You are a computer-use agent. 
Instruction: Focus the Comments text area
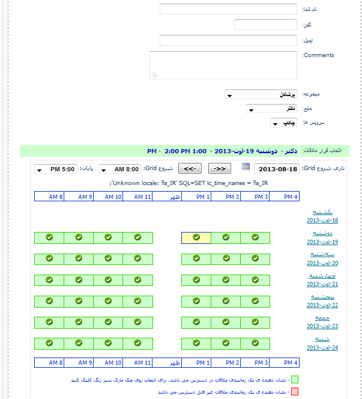[223, 65]
